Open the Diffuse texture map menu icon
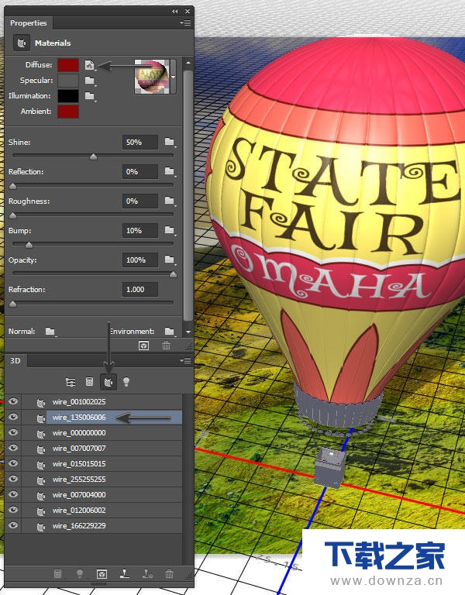Image resolution: width=465 pixels, height=595 pixels. 90,65
